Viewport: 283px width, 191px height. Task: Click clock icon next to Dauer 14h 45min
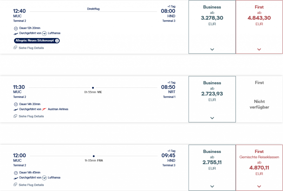(x=16, y=173)
